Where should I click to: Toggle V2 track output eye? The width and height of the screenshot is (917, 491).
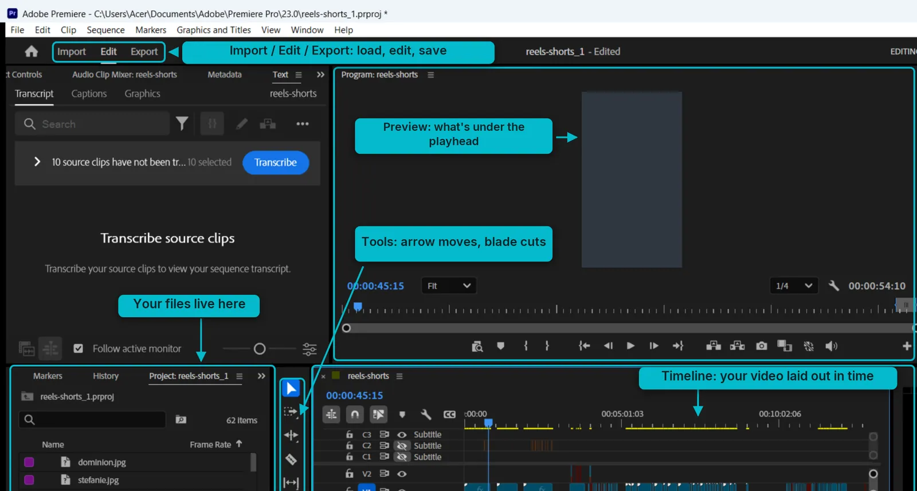[402, 474]
